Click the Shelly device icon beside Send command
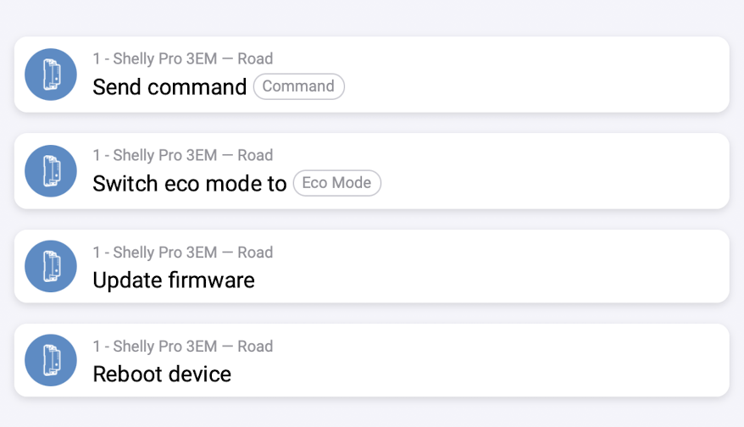The image size is (744, 427). [51, 75]
